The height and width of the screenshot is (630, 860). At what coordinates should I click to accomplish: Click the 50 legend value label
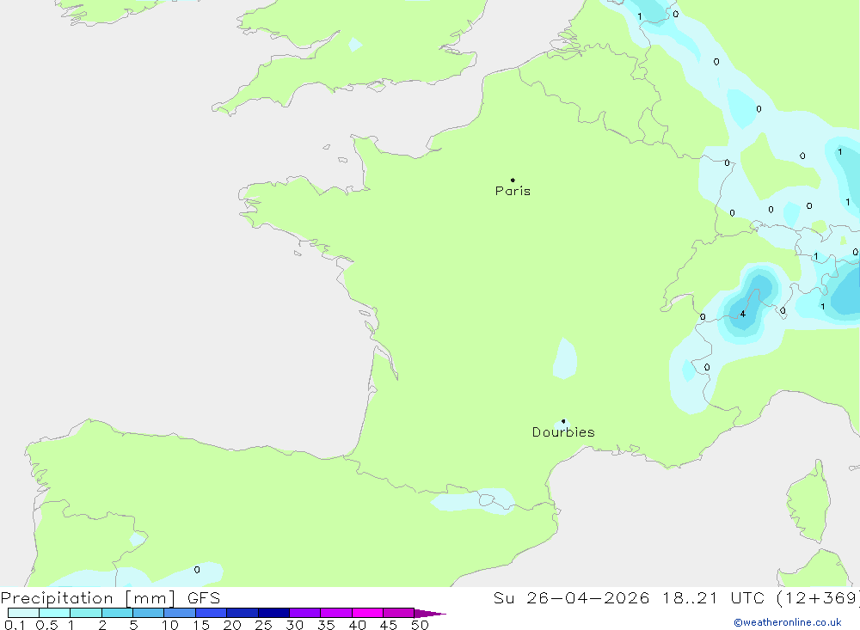point(420,625)
